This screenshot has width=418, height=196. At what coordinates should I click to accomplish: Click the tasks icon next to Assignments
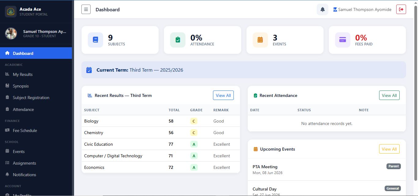7,163
